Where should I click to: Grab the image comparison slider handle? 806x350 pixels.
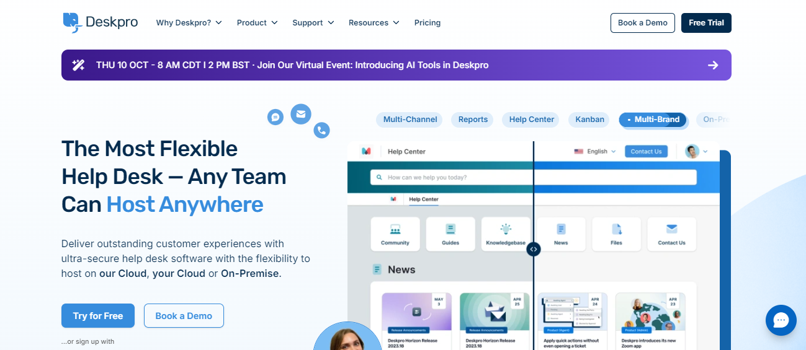tap(534, 249)
